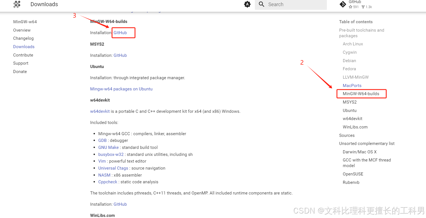Jump to LLVM-MinGW in table of contents
Image resolution: width=426 pixels, height=218 pixels.
[x=356, y=77]
